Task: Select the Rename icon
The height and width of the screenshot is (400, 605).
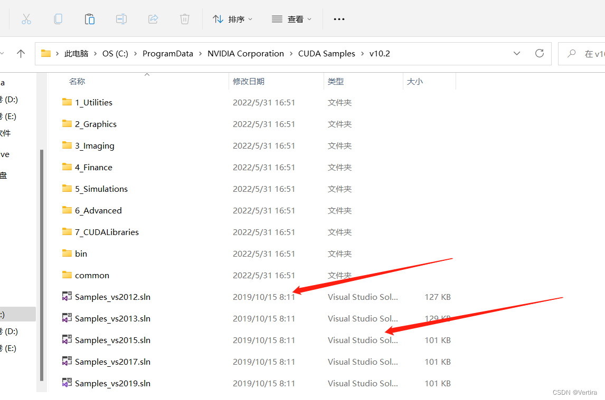Action: (x=121, y=19)
